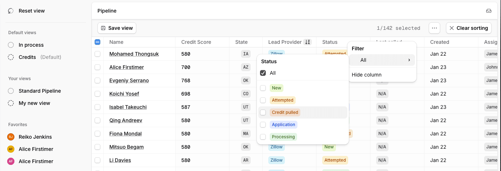Choose Hide column from the menu

coord(366,75)
